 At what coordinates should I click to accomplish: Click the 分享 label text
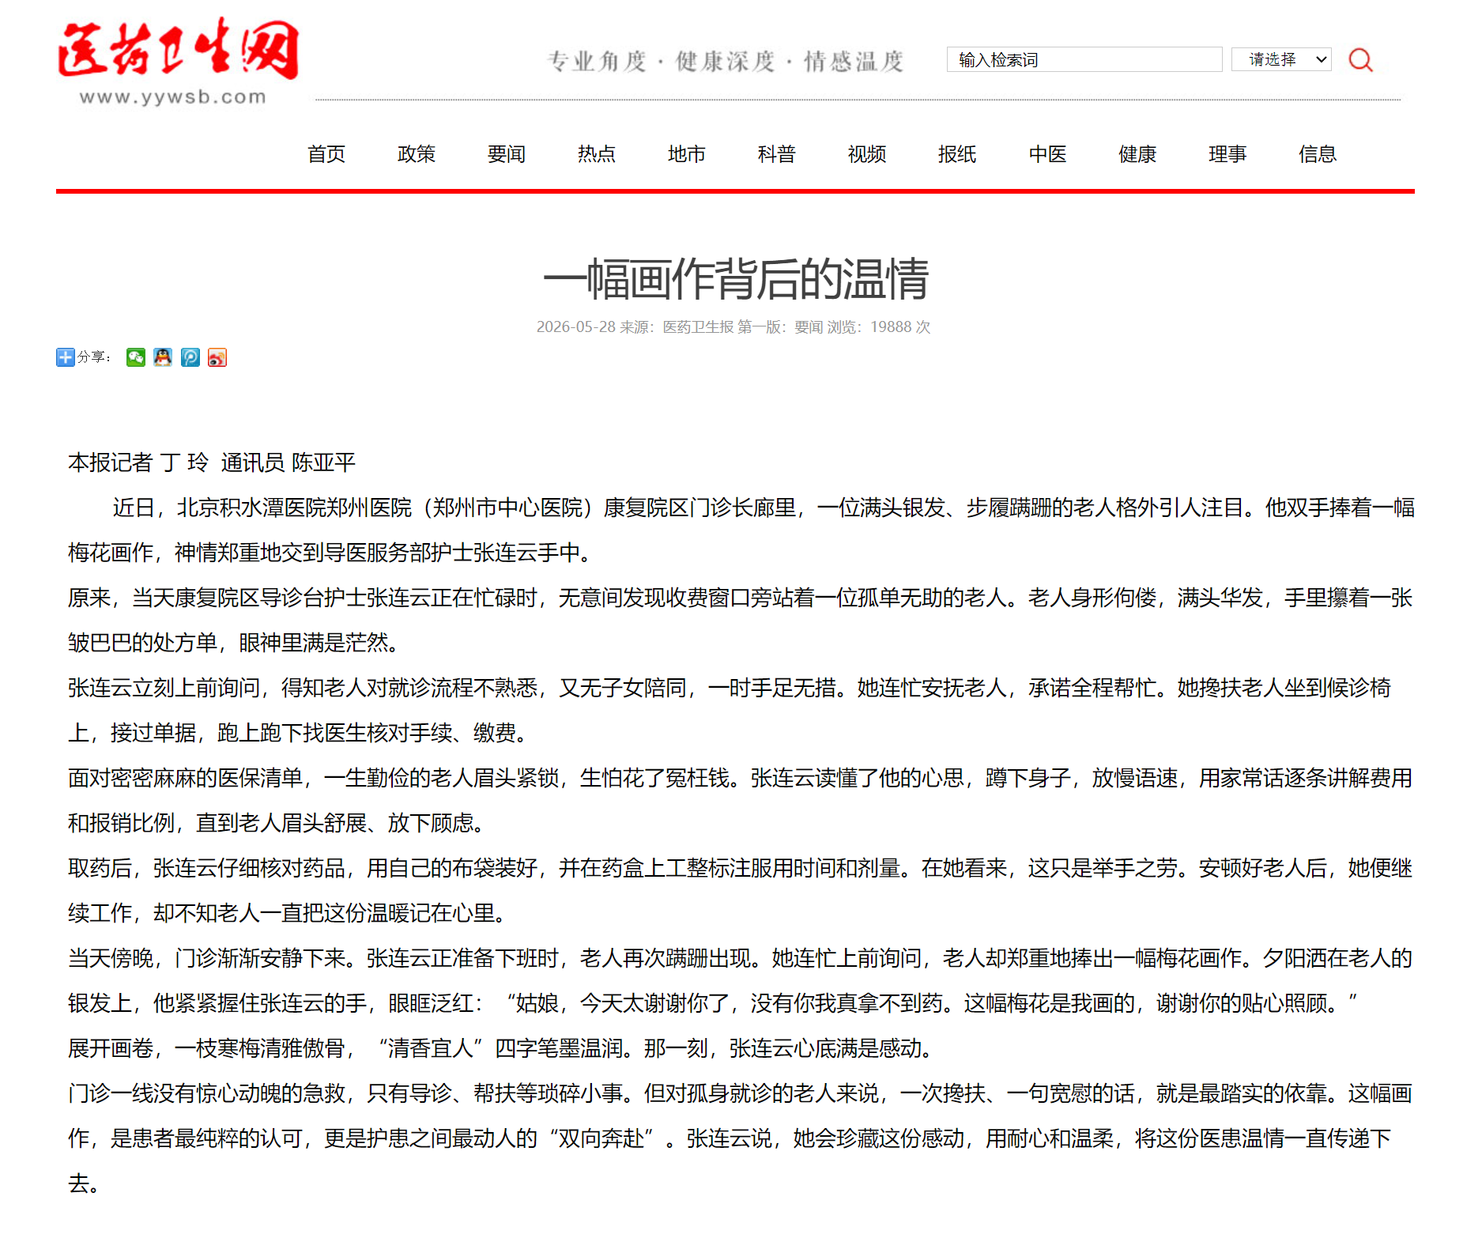point(93,357)
